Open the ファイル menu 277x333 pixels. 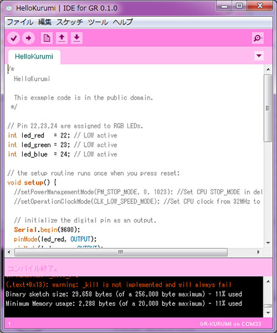(20, 22)
